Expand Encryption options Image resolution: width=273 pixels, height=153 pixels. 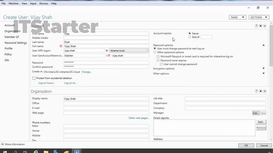pos(264,68)
